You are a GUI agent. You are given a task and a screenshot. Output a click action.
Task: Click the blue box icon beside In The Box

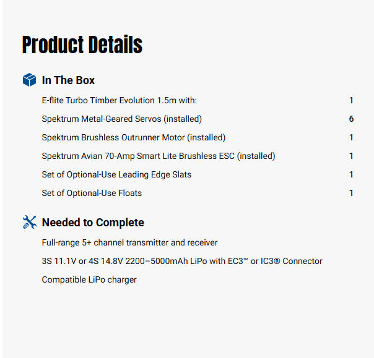coord(29,80)
